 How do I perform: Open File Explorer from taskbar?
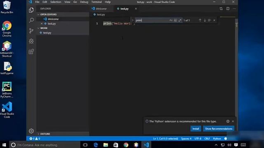click(106, 145)
